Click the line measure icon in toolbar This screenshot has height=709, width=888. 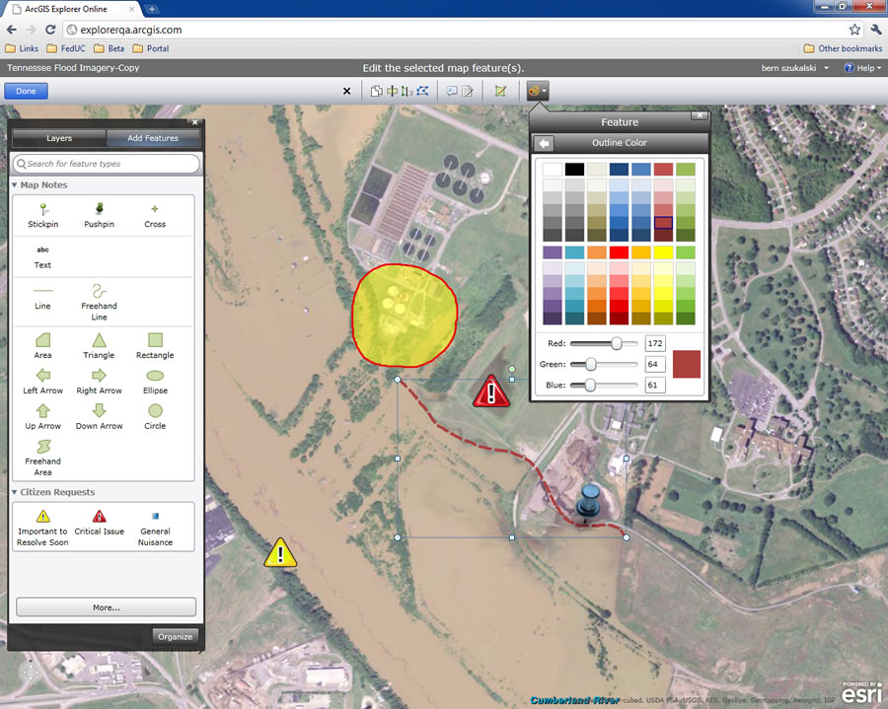(407, 91)
